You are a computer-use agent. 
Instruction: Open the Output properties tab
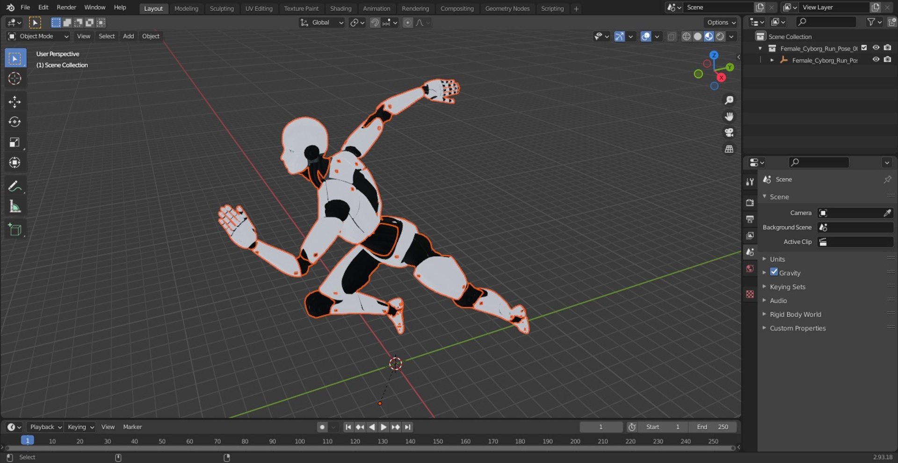click(750, 219)
